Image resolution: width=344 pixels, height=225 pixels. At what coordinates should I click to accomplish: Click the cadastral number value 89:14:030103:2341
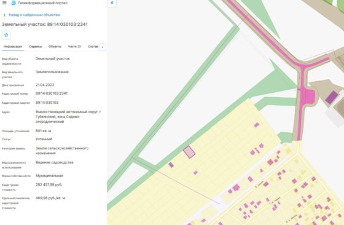click(52, 93)
